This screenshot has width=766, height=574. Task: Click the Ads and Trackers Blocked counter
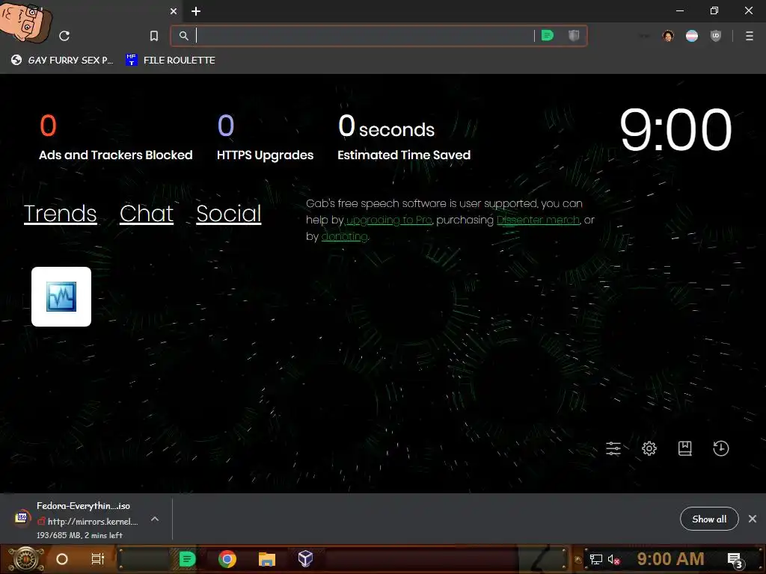click(116, 138)
